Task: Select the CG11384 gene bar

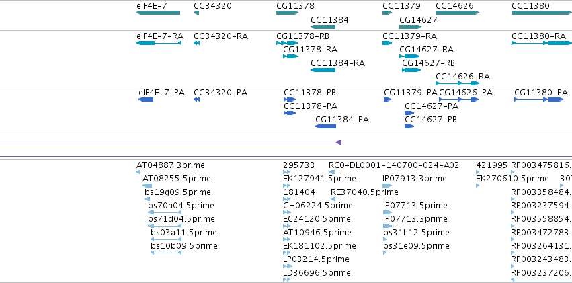Action: tap(323, 27)
